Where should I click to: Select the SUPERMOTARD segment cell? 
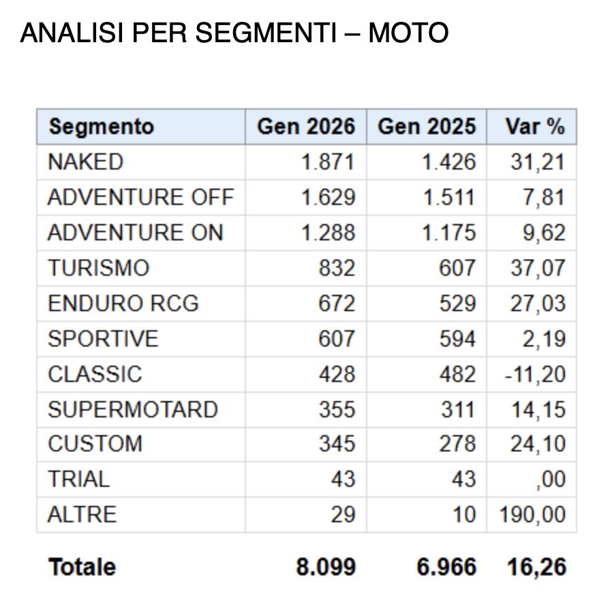pos(133,410)
